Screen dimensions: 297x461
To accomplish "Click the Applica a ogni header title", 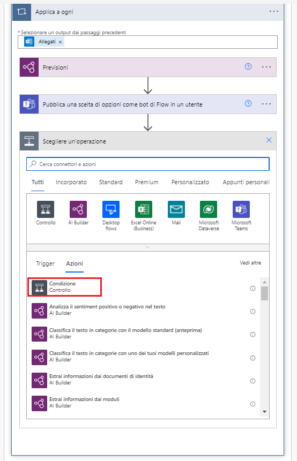I will point(54,12).
